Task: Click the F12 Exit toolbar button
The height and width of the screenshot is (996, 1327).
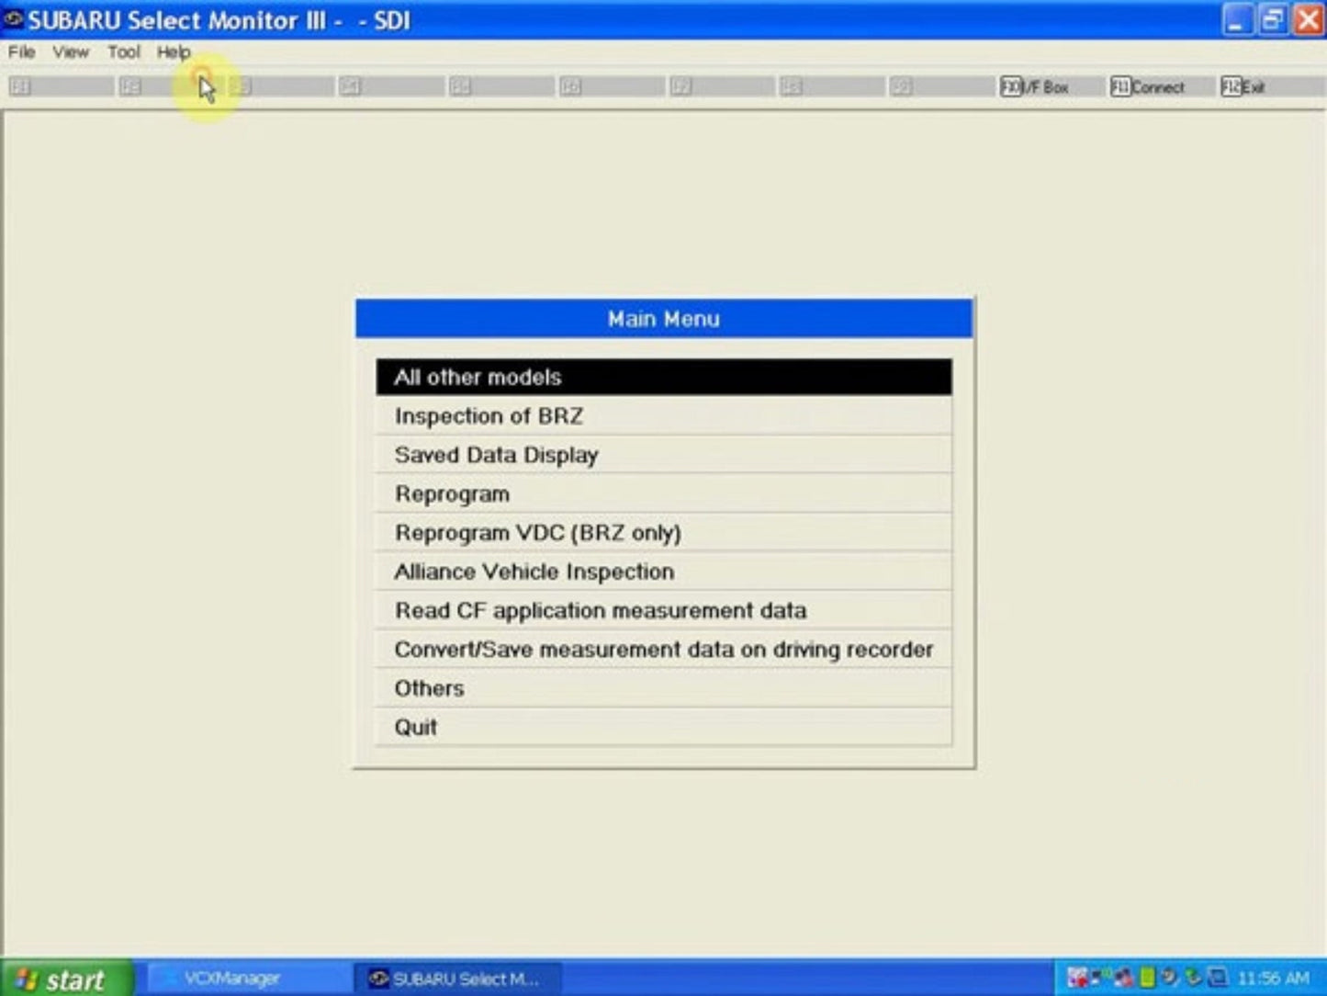Action: point(1243,87)
